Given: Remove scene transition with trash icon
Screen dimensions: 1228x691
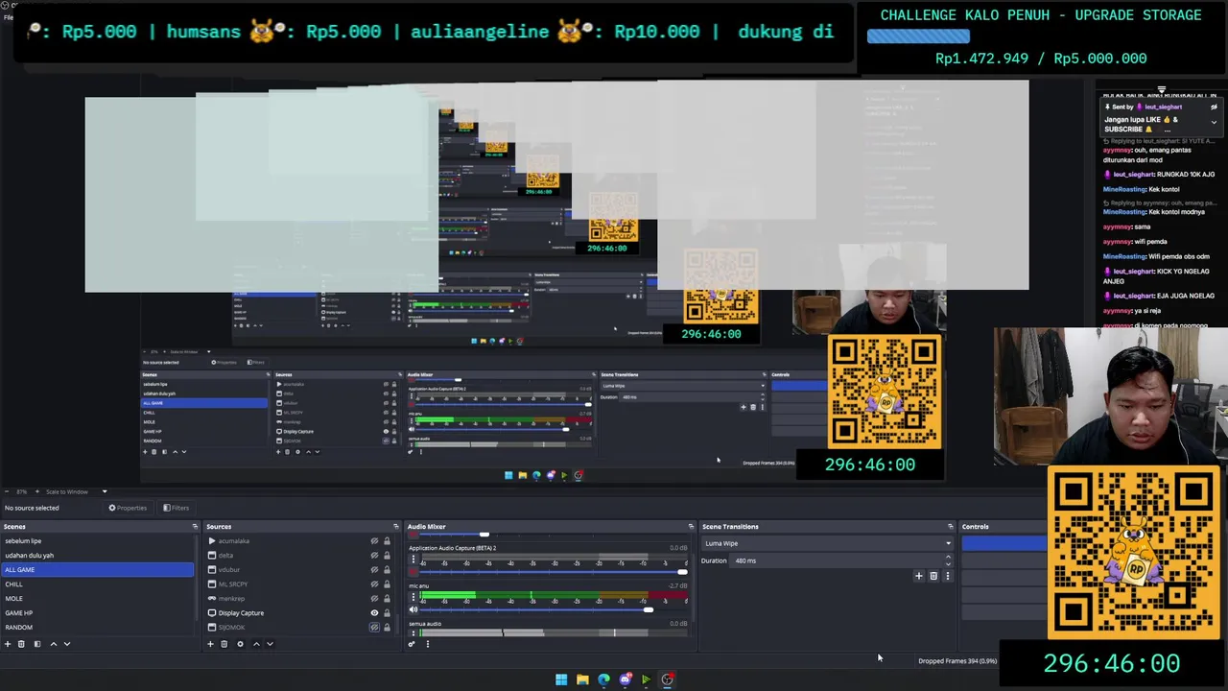Looking at the screenshot, I should [933, 576].
